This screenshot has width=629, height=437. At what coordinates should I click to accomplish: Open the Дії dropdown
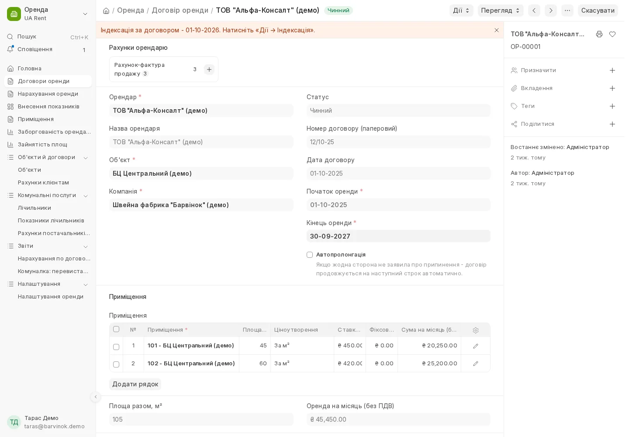tap(461, 10)
